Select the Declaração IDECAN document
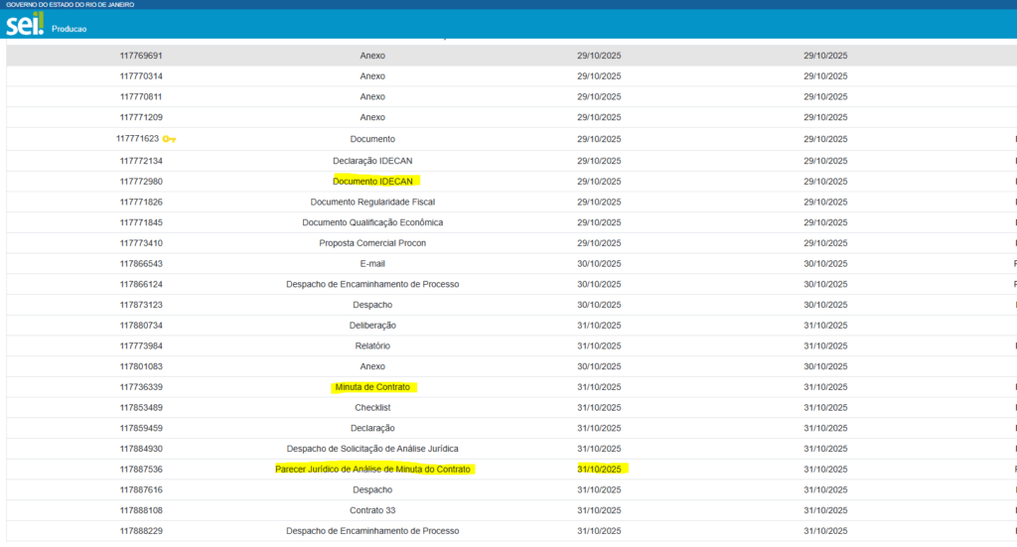The height and width of the screenshot is (547, 1017). coord(372,160)
